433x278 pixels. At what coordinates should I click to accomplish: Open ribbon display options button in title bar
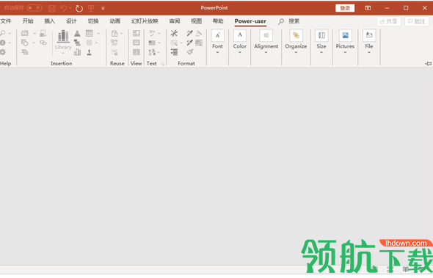click(368, 8)
